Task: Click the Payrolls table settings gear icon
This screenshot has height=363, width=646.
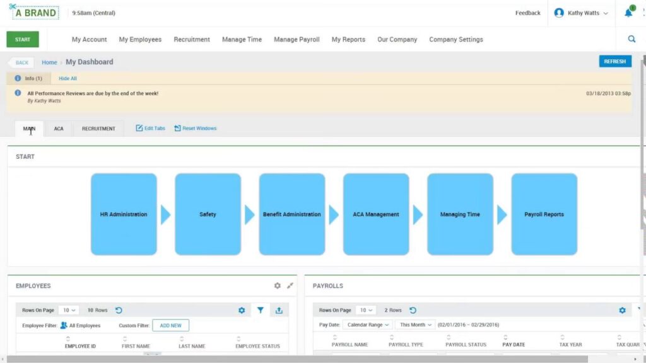Action: click(622, 310)
